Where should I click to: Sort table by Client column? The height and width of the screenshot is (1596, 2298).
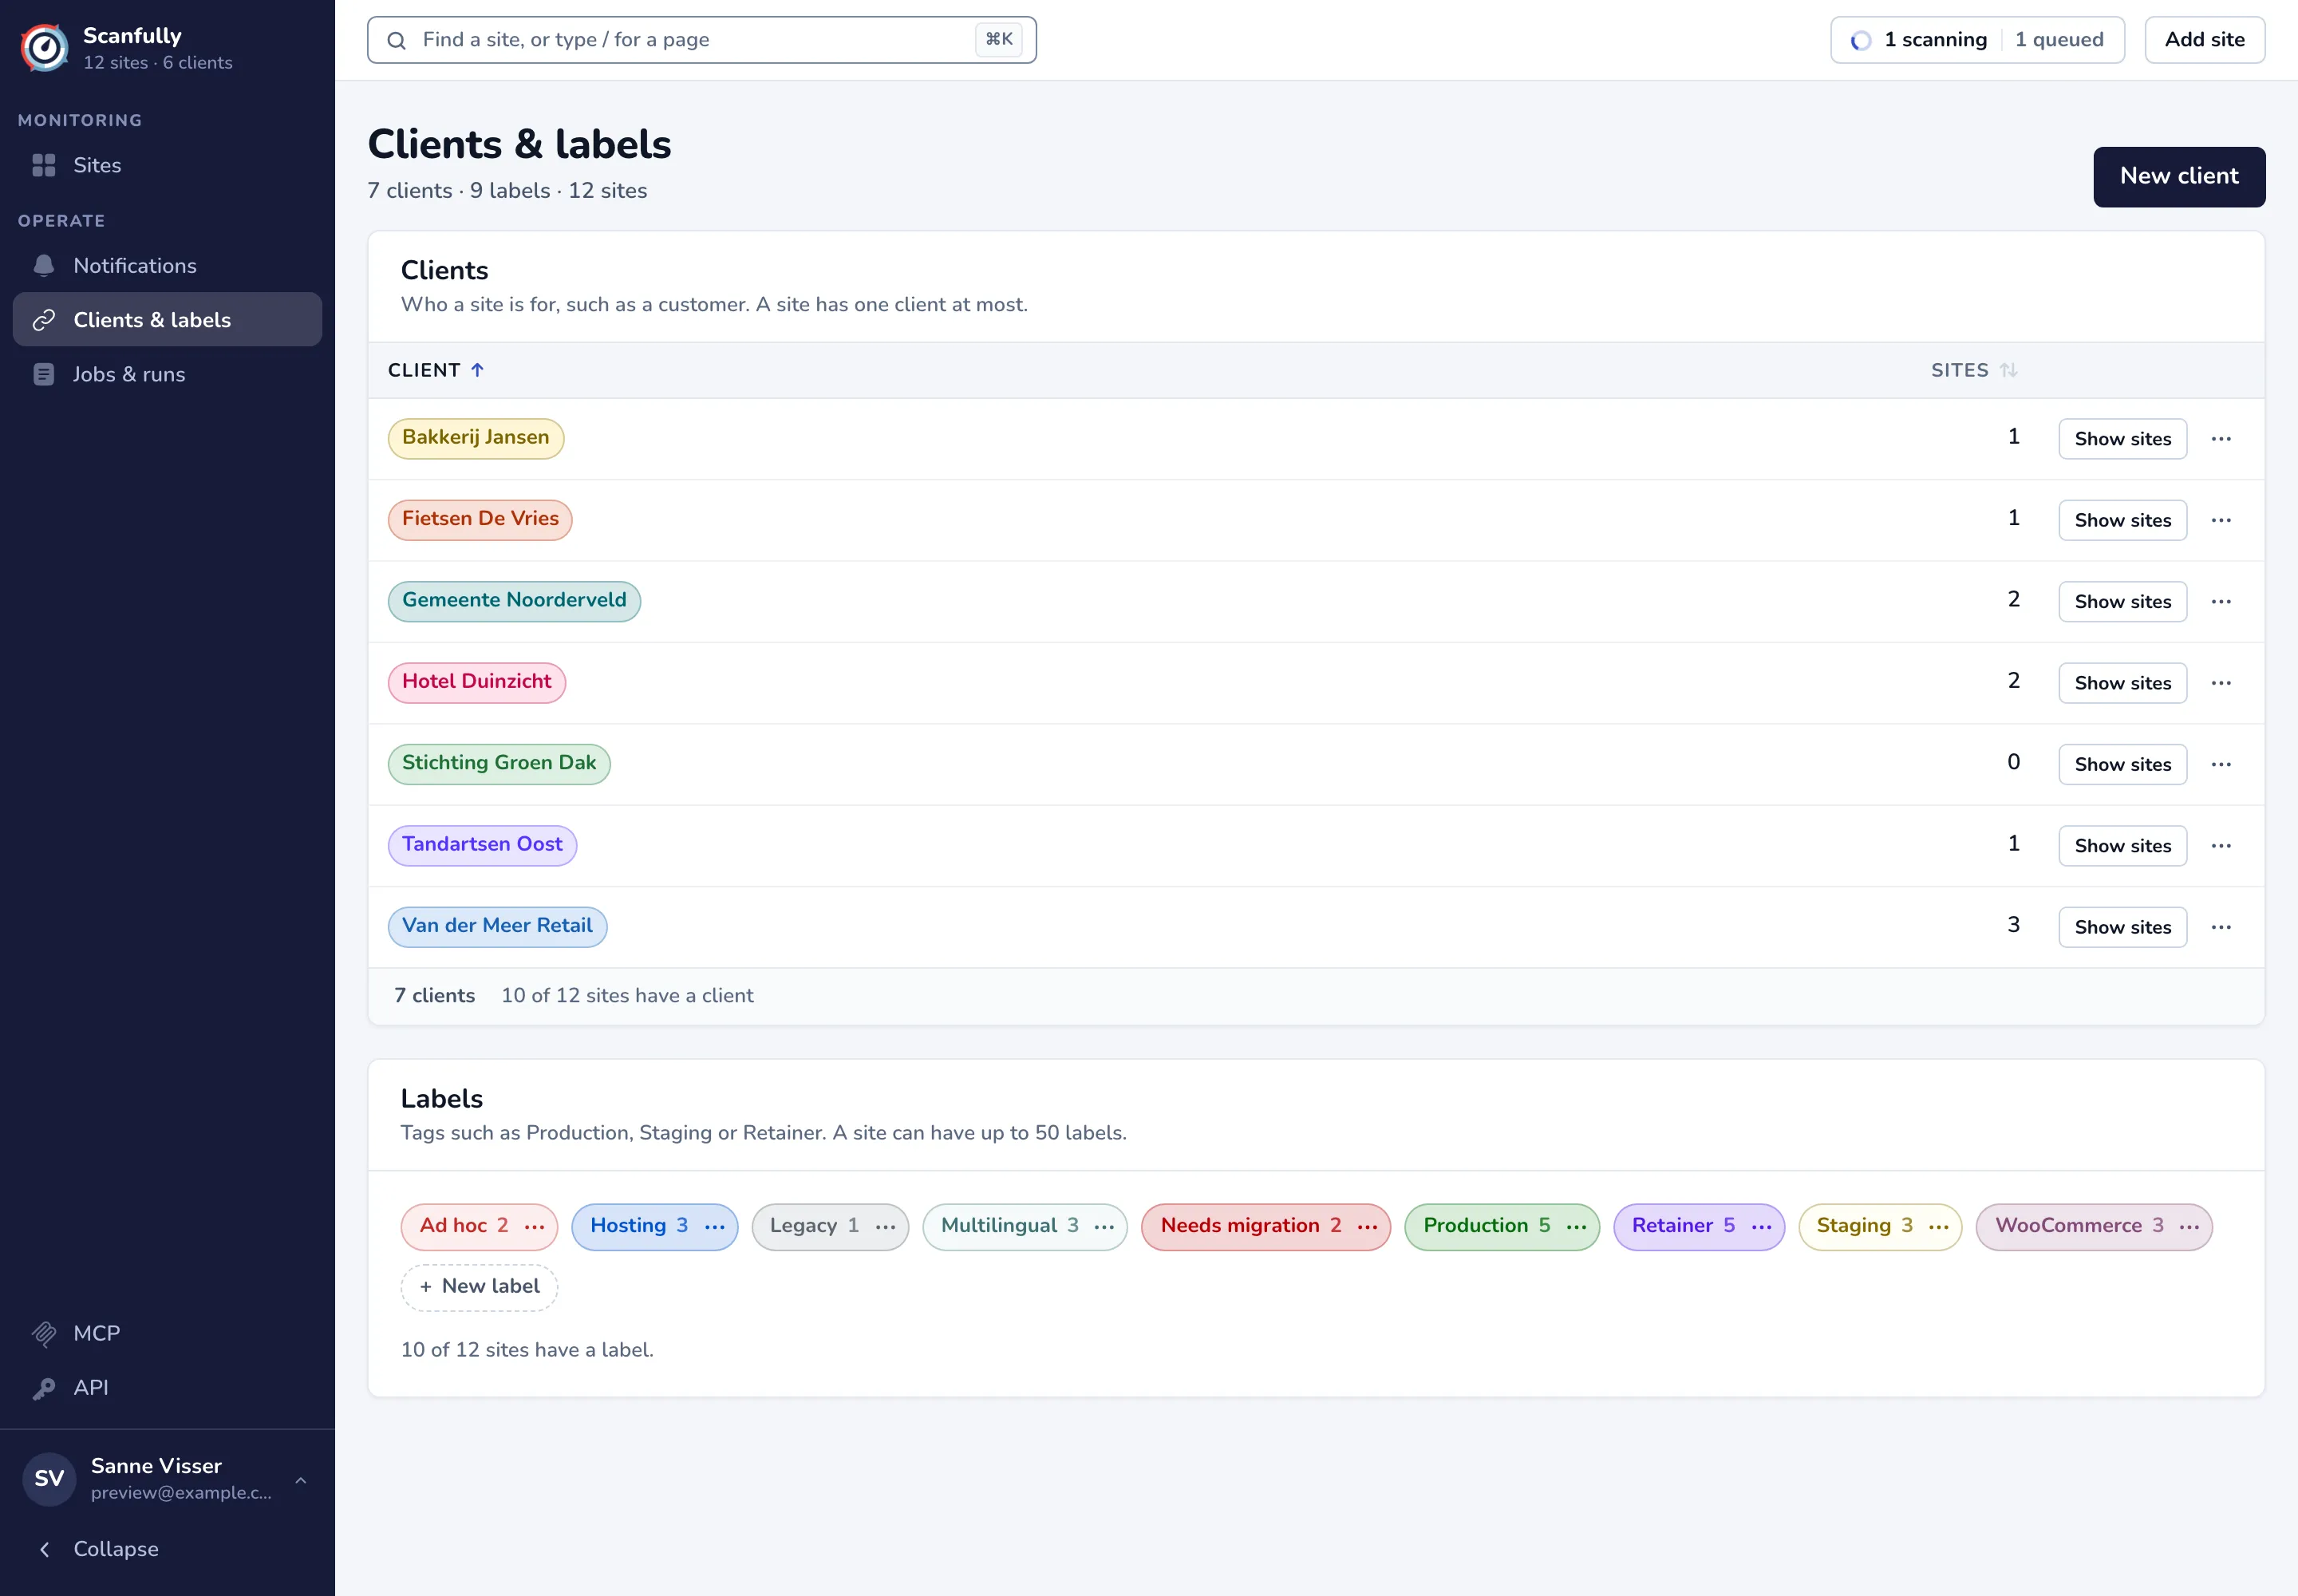point(436,370)
